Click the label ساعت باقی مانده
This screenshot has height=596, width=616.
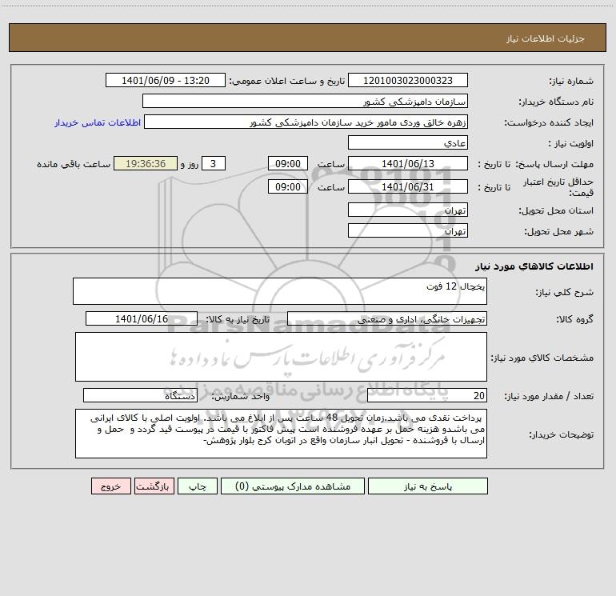(x=74, y=164)
